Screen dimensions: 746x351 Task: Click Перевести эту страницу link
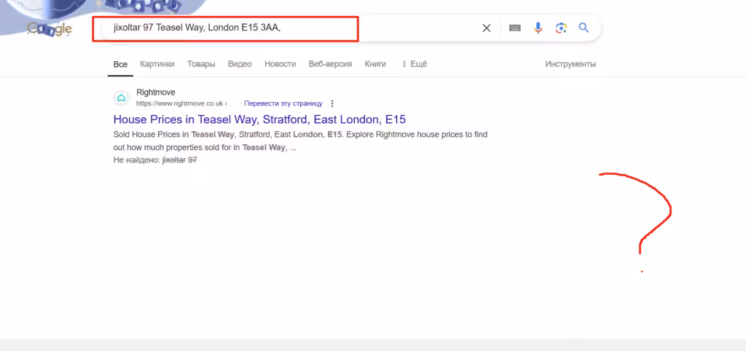click(x=283, y=103)
